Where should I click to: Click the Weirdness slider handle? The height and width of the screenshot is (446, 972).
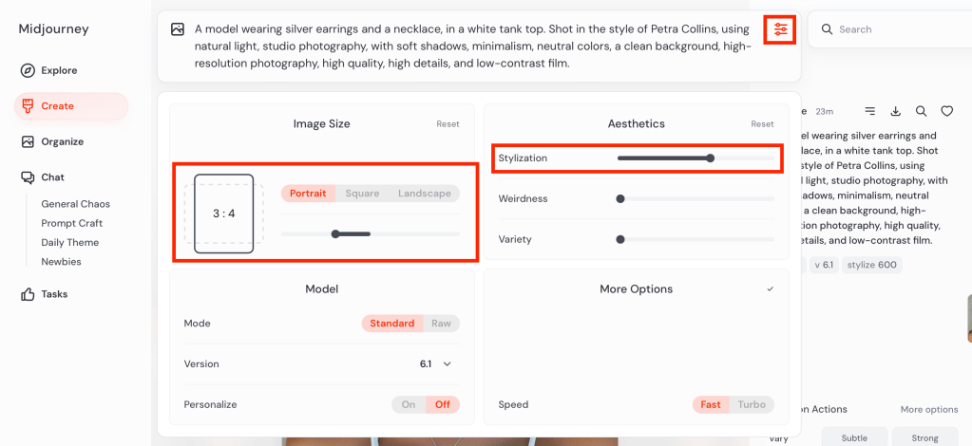tap(620, 198)
